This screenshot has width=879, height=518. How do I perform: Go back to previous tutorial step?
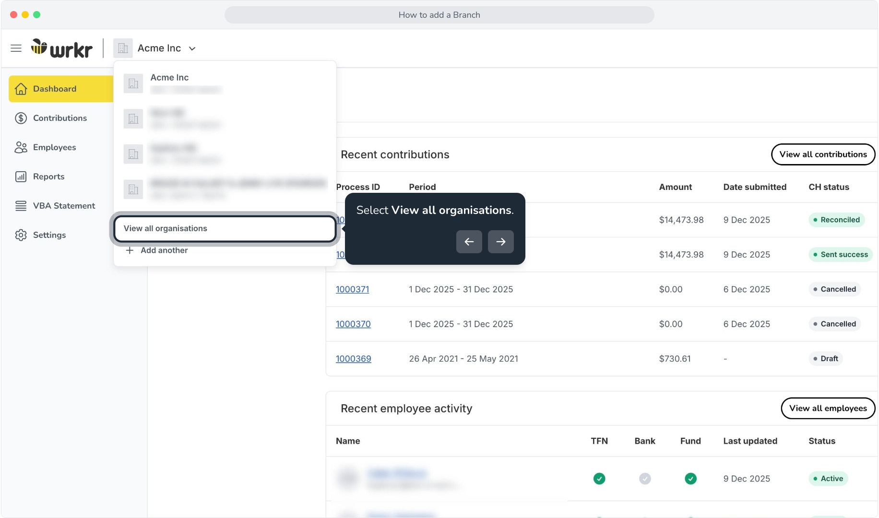[x=469, y=242]
